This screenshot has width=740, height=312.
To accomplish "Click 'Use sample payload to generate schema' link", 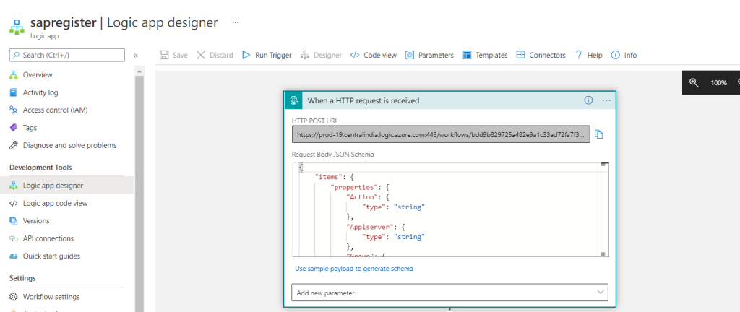I will (x=354, y=269).
